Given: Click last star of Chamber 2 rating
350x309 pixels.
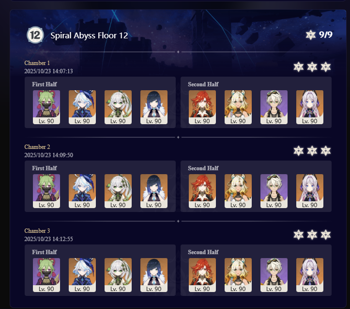Looking at the screenshot, I should point(326,151).
